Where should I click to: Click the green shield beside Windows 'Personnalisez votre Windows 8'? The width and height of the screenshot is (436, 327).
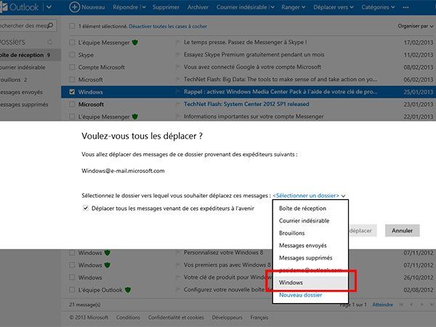(x=108, y=253)
